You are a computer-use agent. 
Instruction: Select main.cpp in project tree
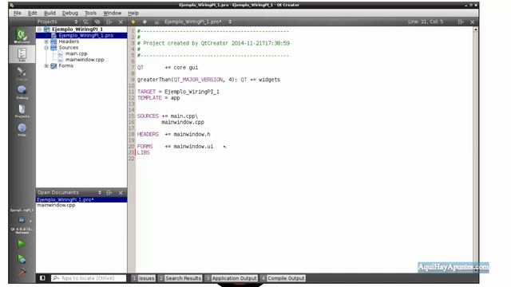click(x=77, y=53)
